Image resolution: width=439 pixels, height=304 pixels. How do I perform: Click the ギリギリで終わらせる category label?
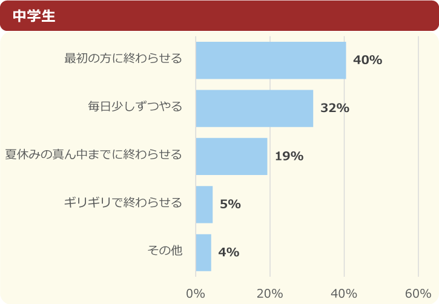(x=124, y=203)
